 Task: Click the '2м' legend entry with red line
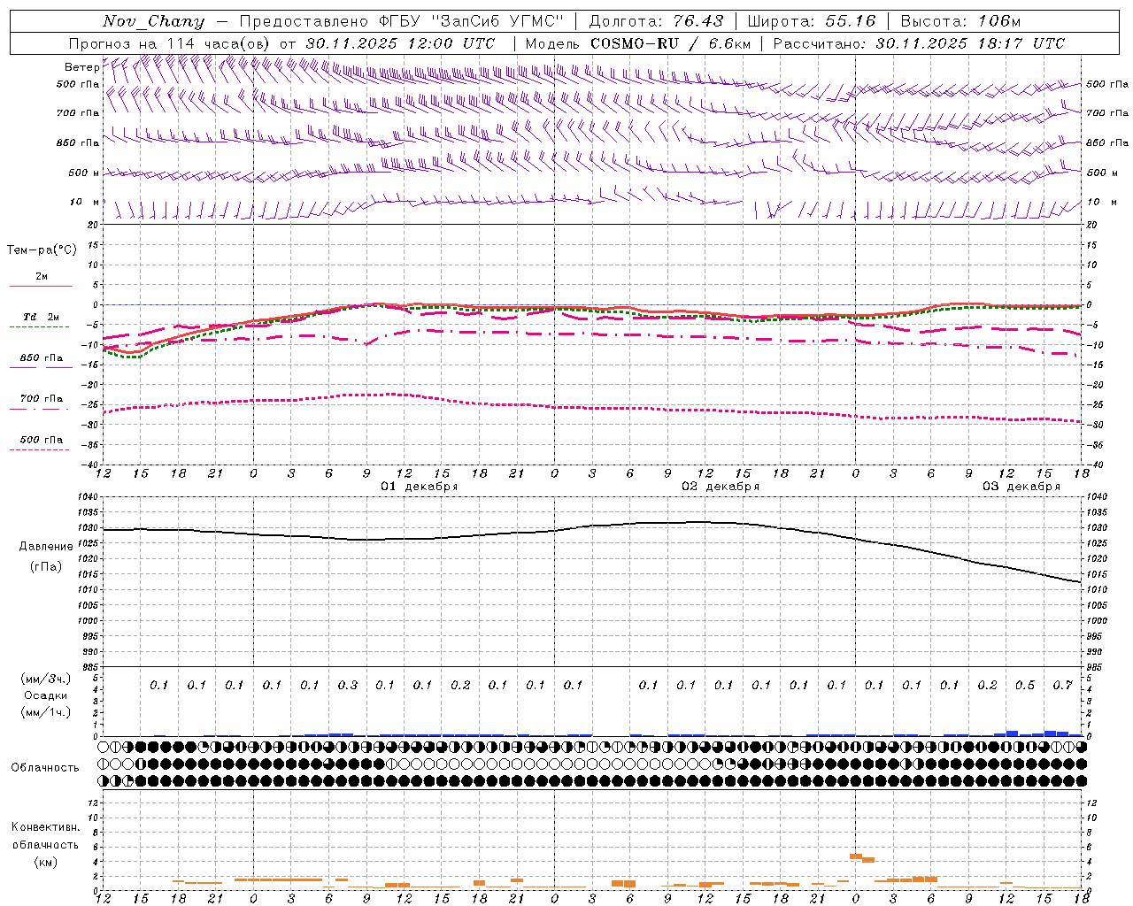(42, 277)
